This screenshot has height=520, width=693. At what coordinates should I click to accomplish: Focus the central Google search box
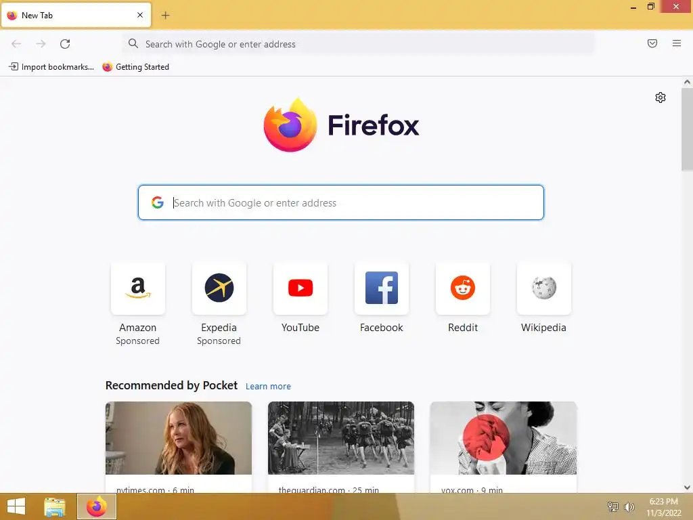(341, 202)
